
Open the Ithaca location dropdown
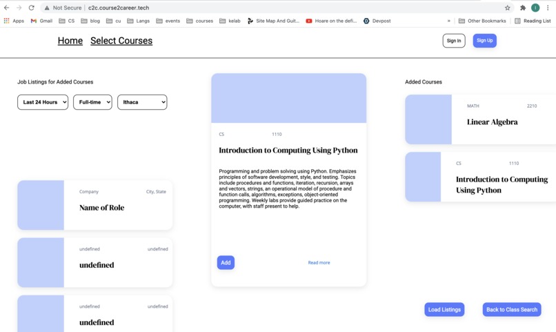pyautogui.click(x=142, y=102)
